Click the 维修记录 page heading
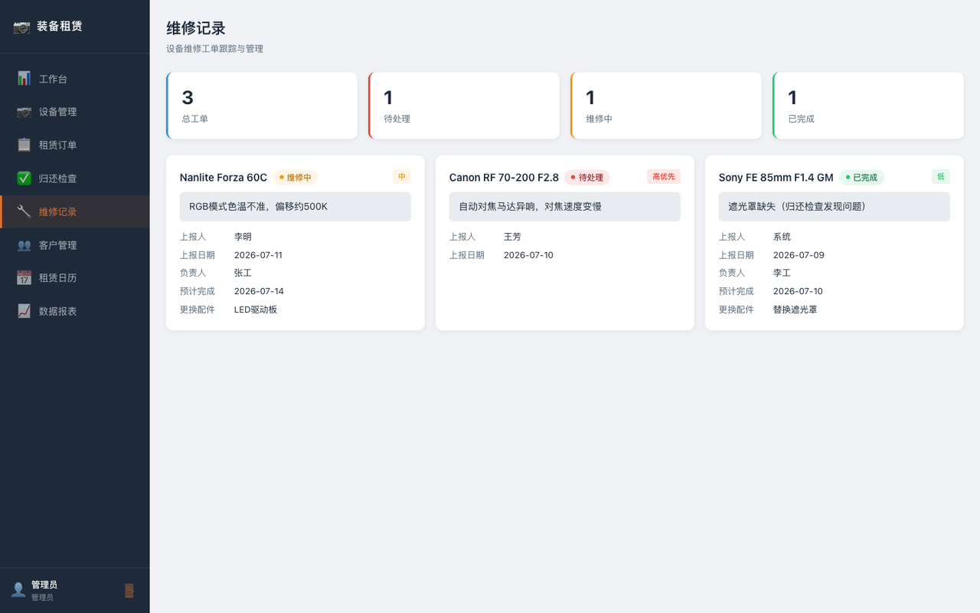The height and width of the screenshot is (613, 980). click(x=196, y=28)
